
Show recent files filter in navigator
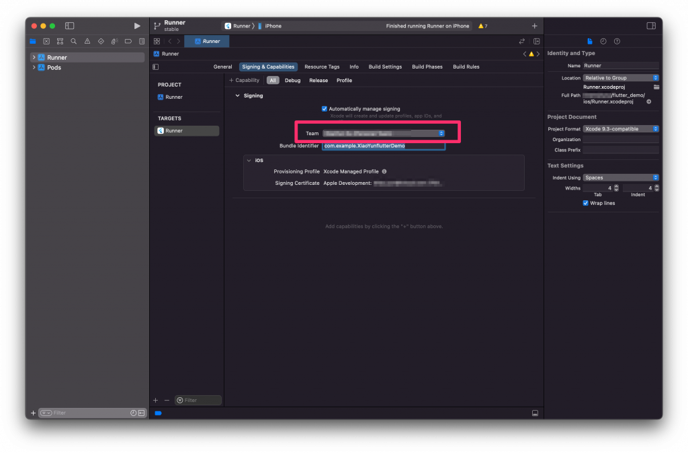coord(134,413)
